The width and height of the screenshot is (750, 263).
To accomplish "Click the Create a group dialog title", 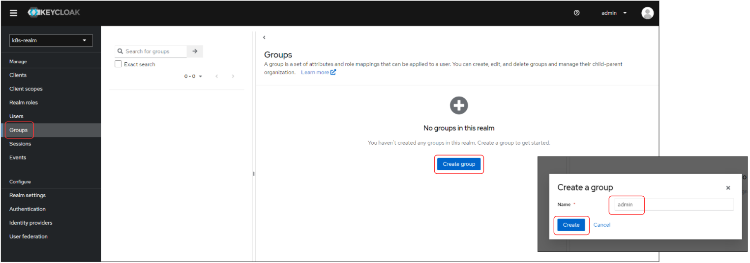I will pyautogui.click(x=585, y=187).
